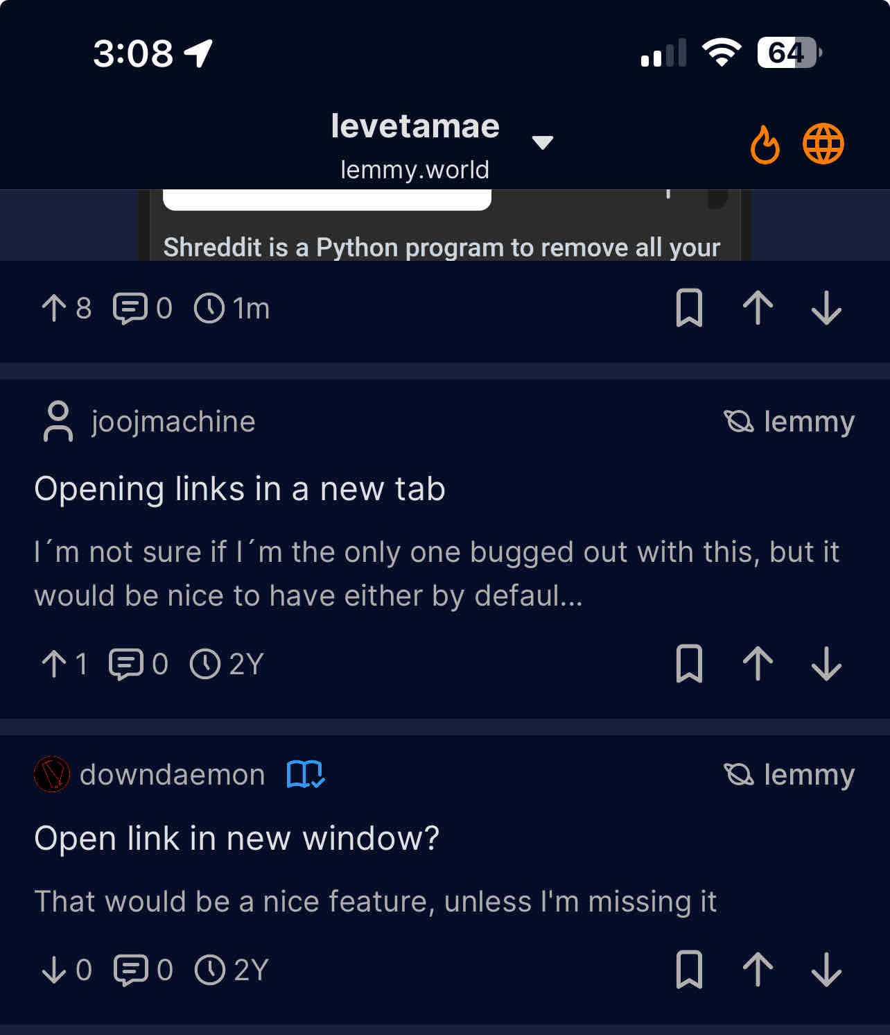The width and height of the screenshot is (890, 1035).
Task: Open downdaemon user profile
Action: pyautogui.click(x=172, y=774)
